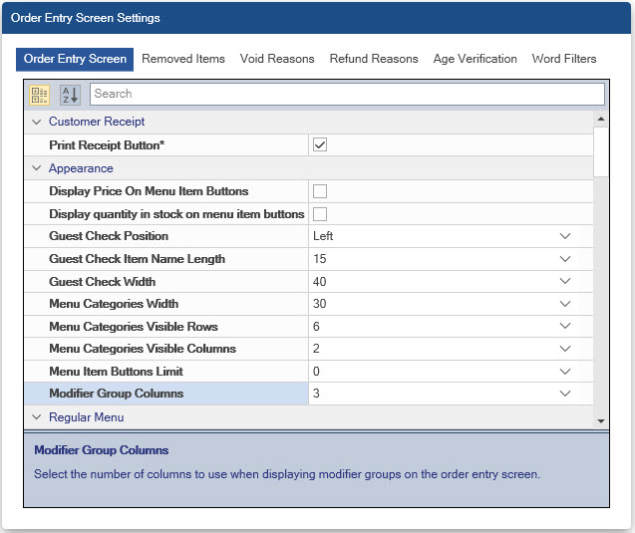Screen dimensions: 635x533
Task: Click the Alphabetical sort icon
Action: click(x=69, y=94)
